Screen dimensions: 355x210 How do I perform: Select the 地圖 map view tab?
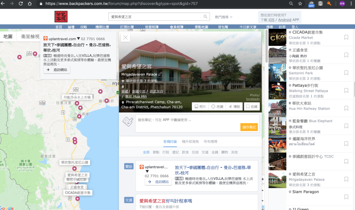pos(8,36)
